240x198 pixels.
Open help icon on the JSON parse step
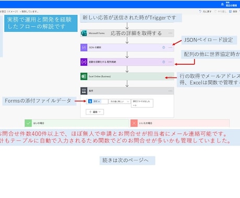click(x=163, y=47)
